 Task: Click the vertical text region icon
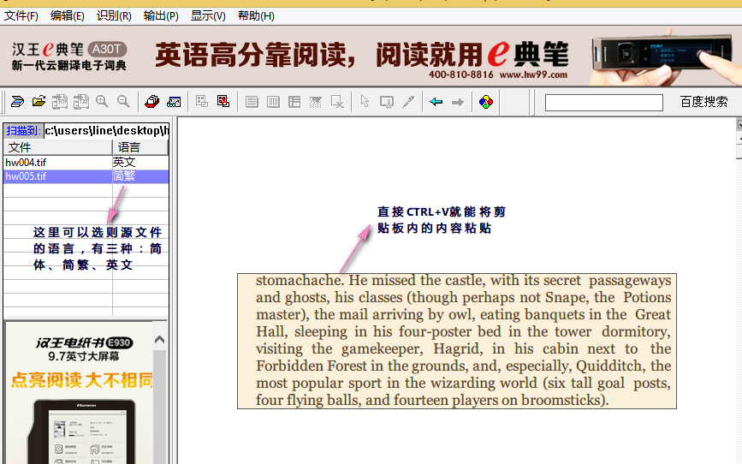[273, 102]
